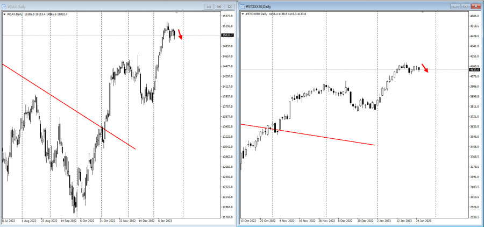Click current price label 4133.6

(474, 70)
